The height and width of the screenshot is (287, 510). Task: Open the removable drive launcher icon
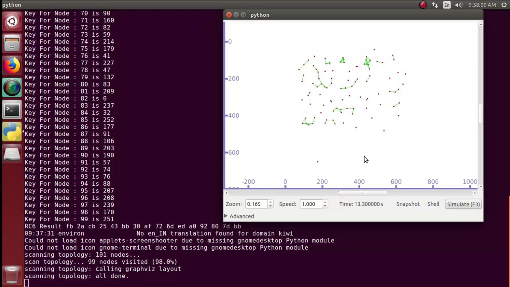[12, 154]
